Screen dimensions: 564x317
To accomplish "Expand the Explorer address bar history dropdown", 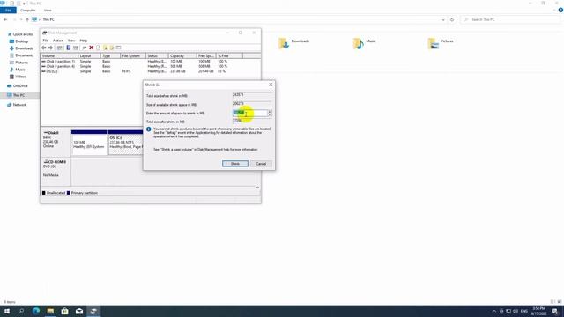I will pos(442,19).
